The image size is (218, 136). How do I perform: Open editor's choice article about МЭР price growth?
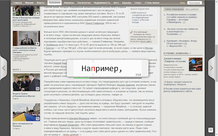point(142,17)
